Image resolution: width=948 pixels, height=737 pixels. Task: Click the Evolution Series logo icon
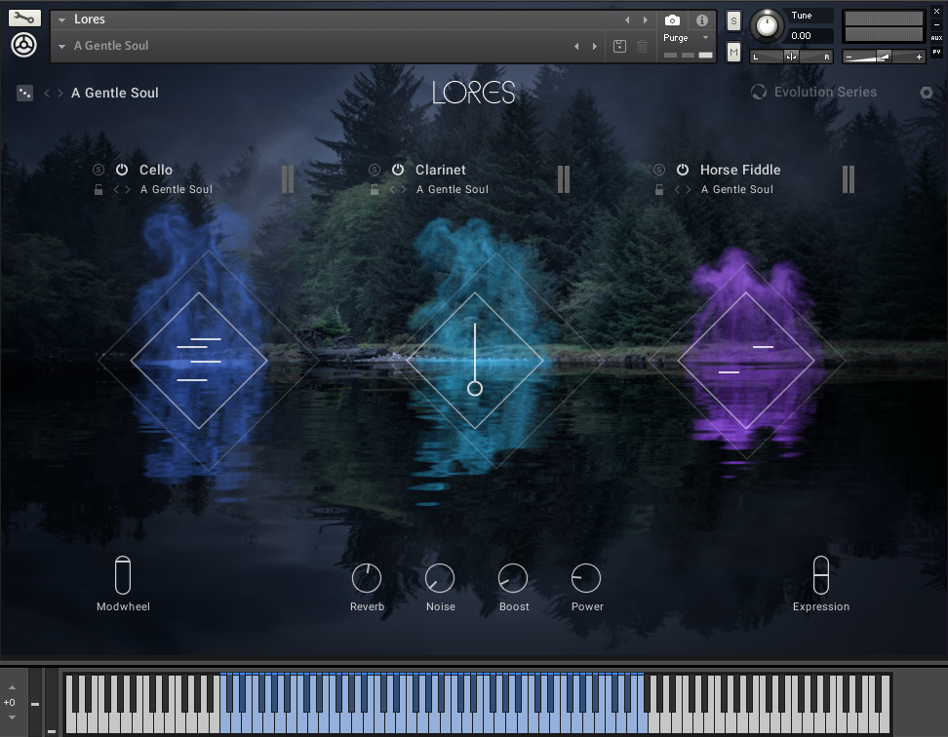click(x=759, y=92)
